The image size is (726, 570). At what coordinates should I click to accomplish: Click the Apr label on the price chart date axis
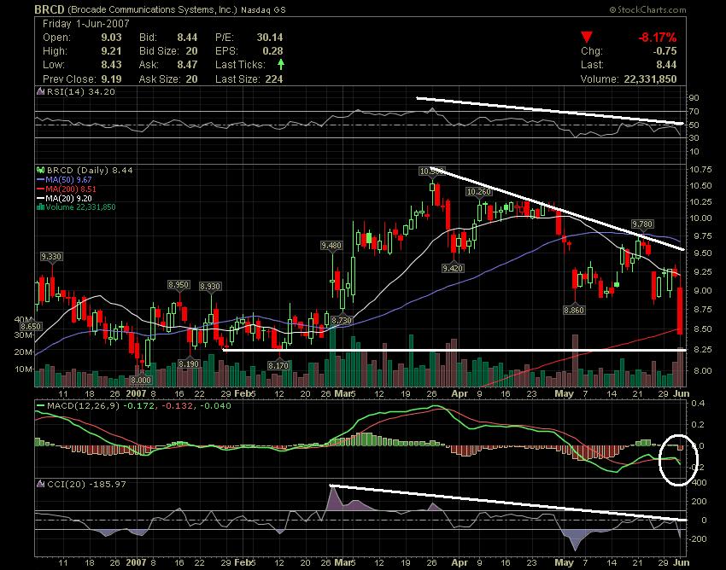(x=460, y=393)
